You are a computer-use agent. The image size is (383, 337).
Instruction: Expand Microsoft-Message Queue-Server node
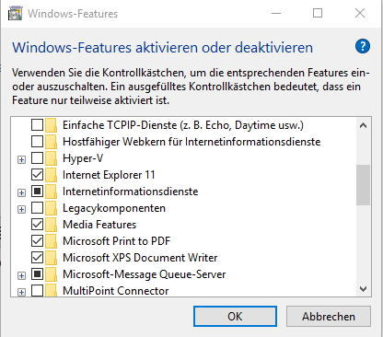point(21,275)
